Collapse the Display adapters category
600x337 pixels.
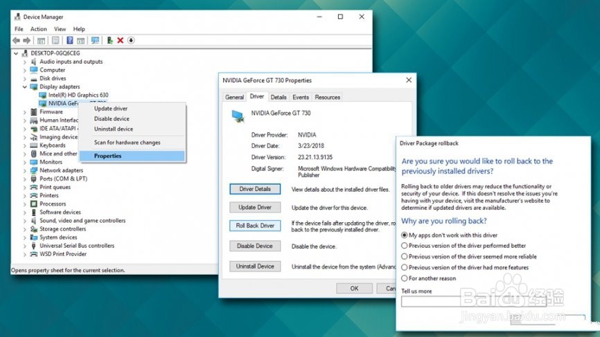tap(25, 86)
